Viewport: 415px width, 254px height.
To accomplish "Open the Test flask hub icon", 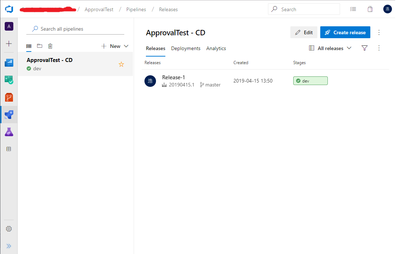I will [x=9, y=132].
